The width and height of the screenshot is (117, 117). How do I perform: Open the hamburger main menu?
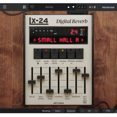pos(5,7)
